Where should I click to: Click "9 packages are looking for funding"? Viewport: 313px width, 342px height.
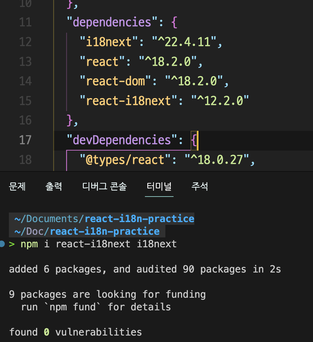point(107,294)
